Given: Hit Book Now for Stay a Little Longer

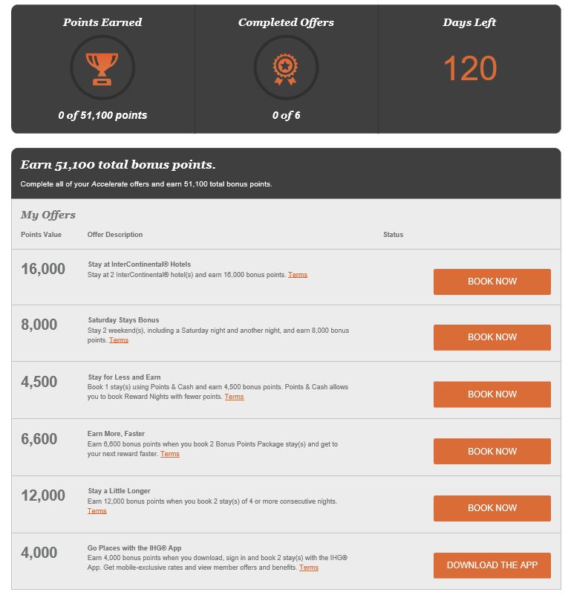Looking at the screenshot, I should 492,508.
